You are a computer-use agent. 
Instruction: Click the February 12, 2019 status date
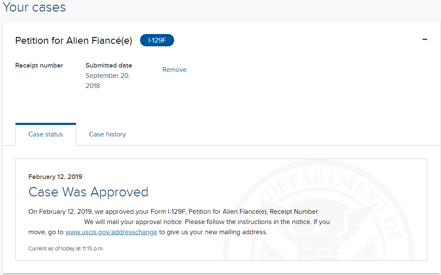point(55,177)
